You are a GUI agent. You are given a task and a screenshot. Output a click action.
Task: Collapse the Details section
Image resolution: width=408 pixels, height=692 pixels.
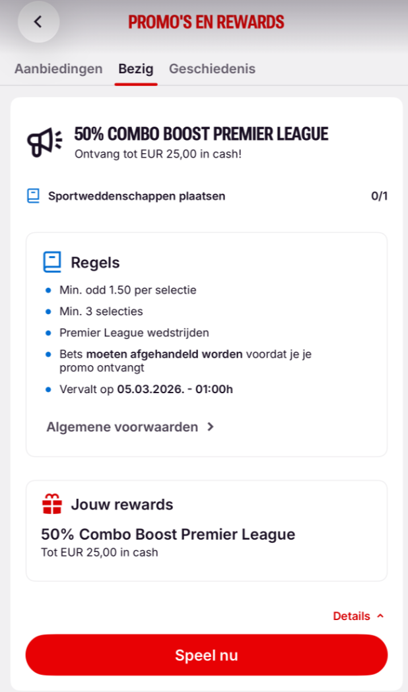click(352, 616)
